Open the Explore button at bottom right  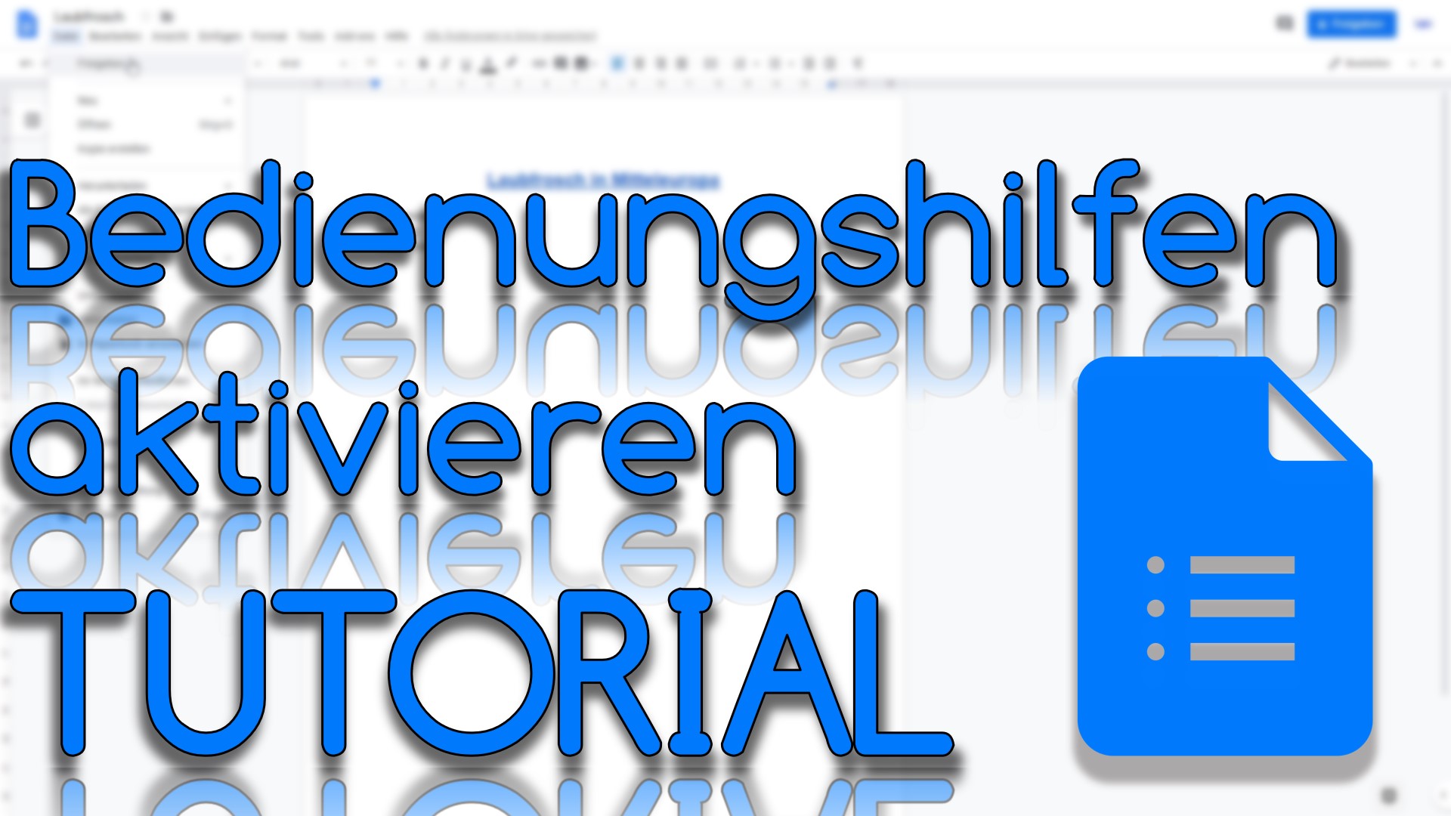click(x=1389, y=796)
